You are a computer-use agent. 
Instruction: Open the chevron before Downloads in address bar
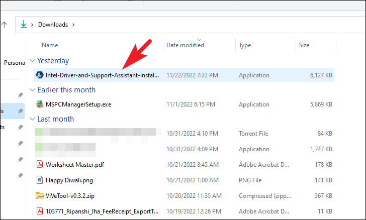click(32, 25)
